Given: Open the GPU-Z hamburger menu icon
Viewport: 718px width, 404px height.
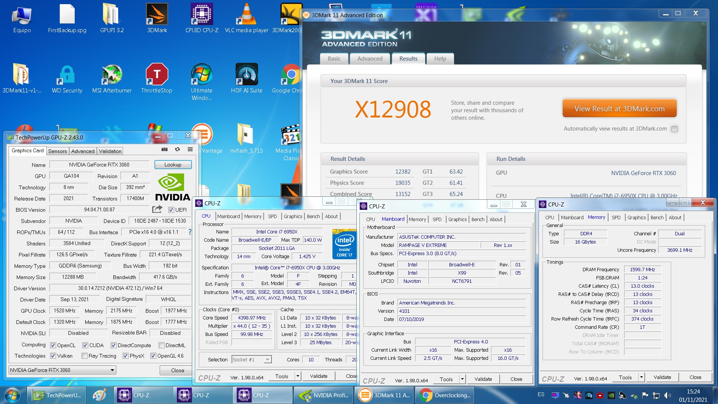Looking at the screenshot, I should [190, 149].
